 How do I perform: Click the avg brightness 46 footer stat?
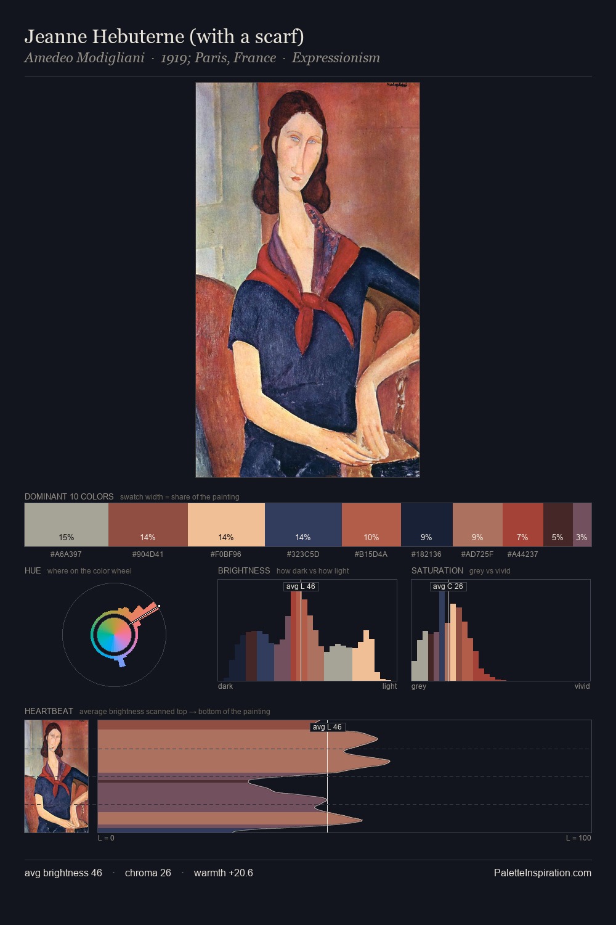(x=63, y=873)
